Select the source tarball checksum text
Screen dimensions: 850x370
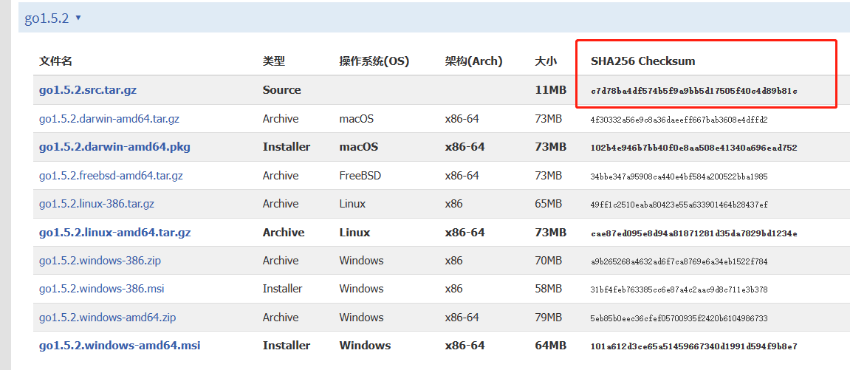[693, 91]
